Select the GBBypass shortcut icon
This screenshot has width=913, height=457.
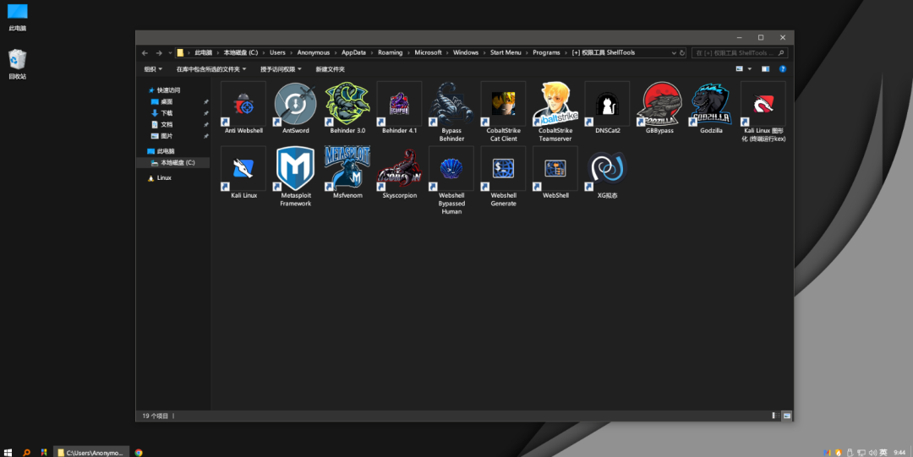pyautogui.click(x=659, y=104)
